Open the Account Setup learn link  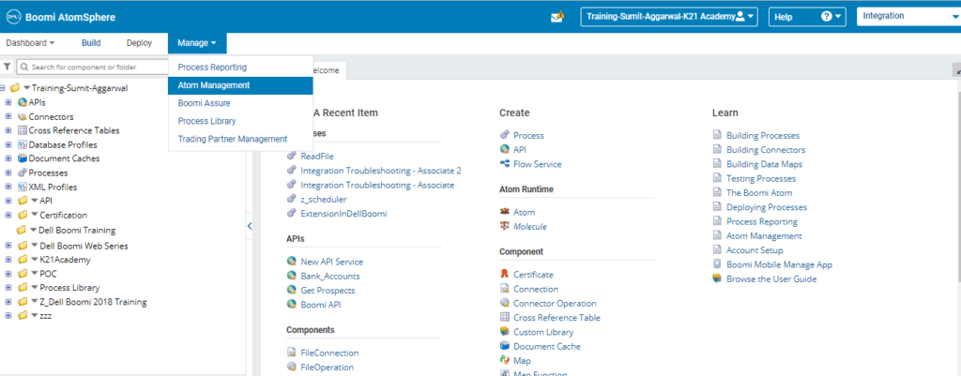tap(755, 249)
